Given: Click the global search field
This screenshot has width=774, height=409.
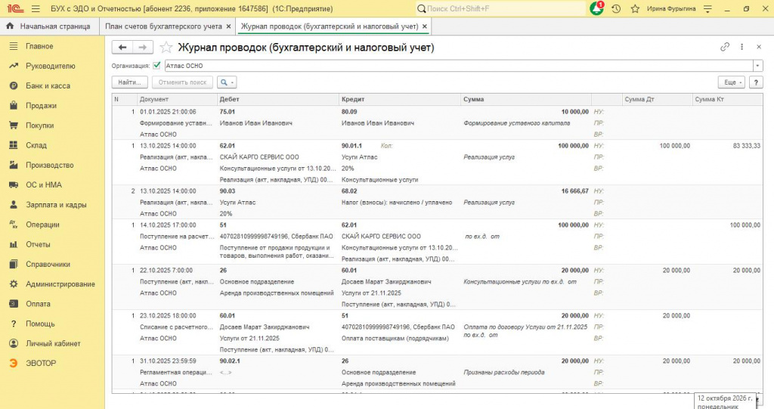Looking at the screenshot, I should point(500,9).
